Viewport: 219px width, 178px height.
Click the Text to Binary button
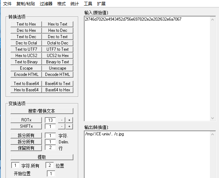(26, 62)
